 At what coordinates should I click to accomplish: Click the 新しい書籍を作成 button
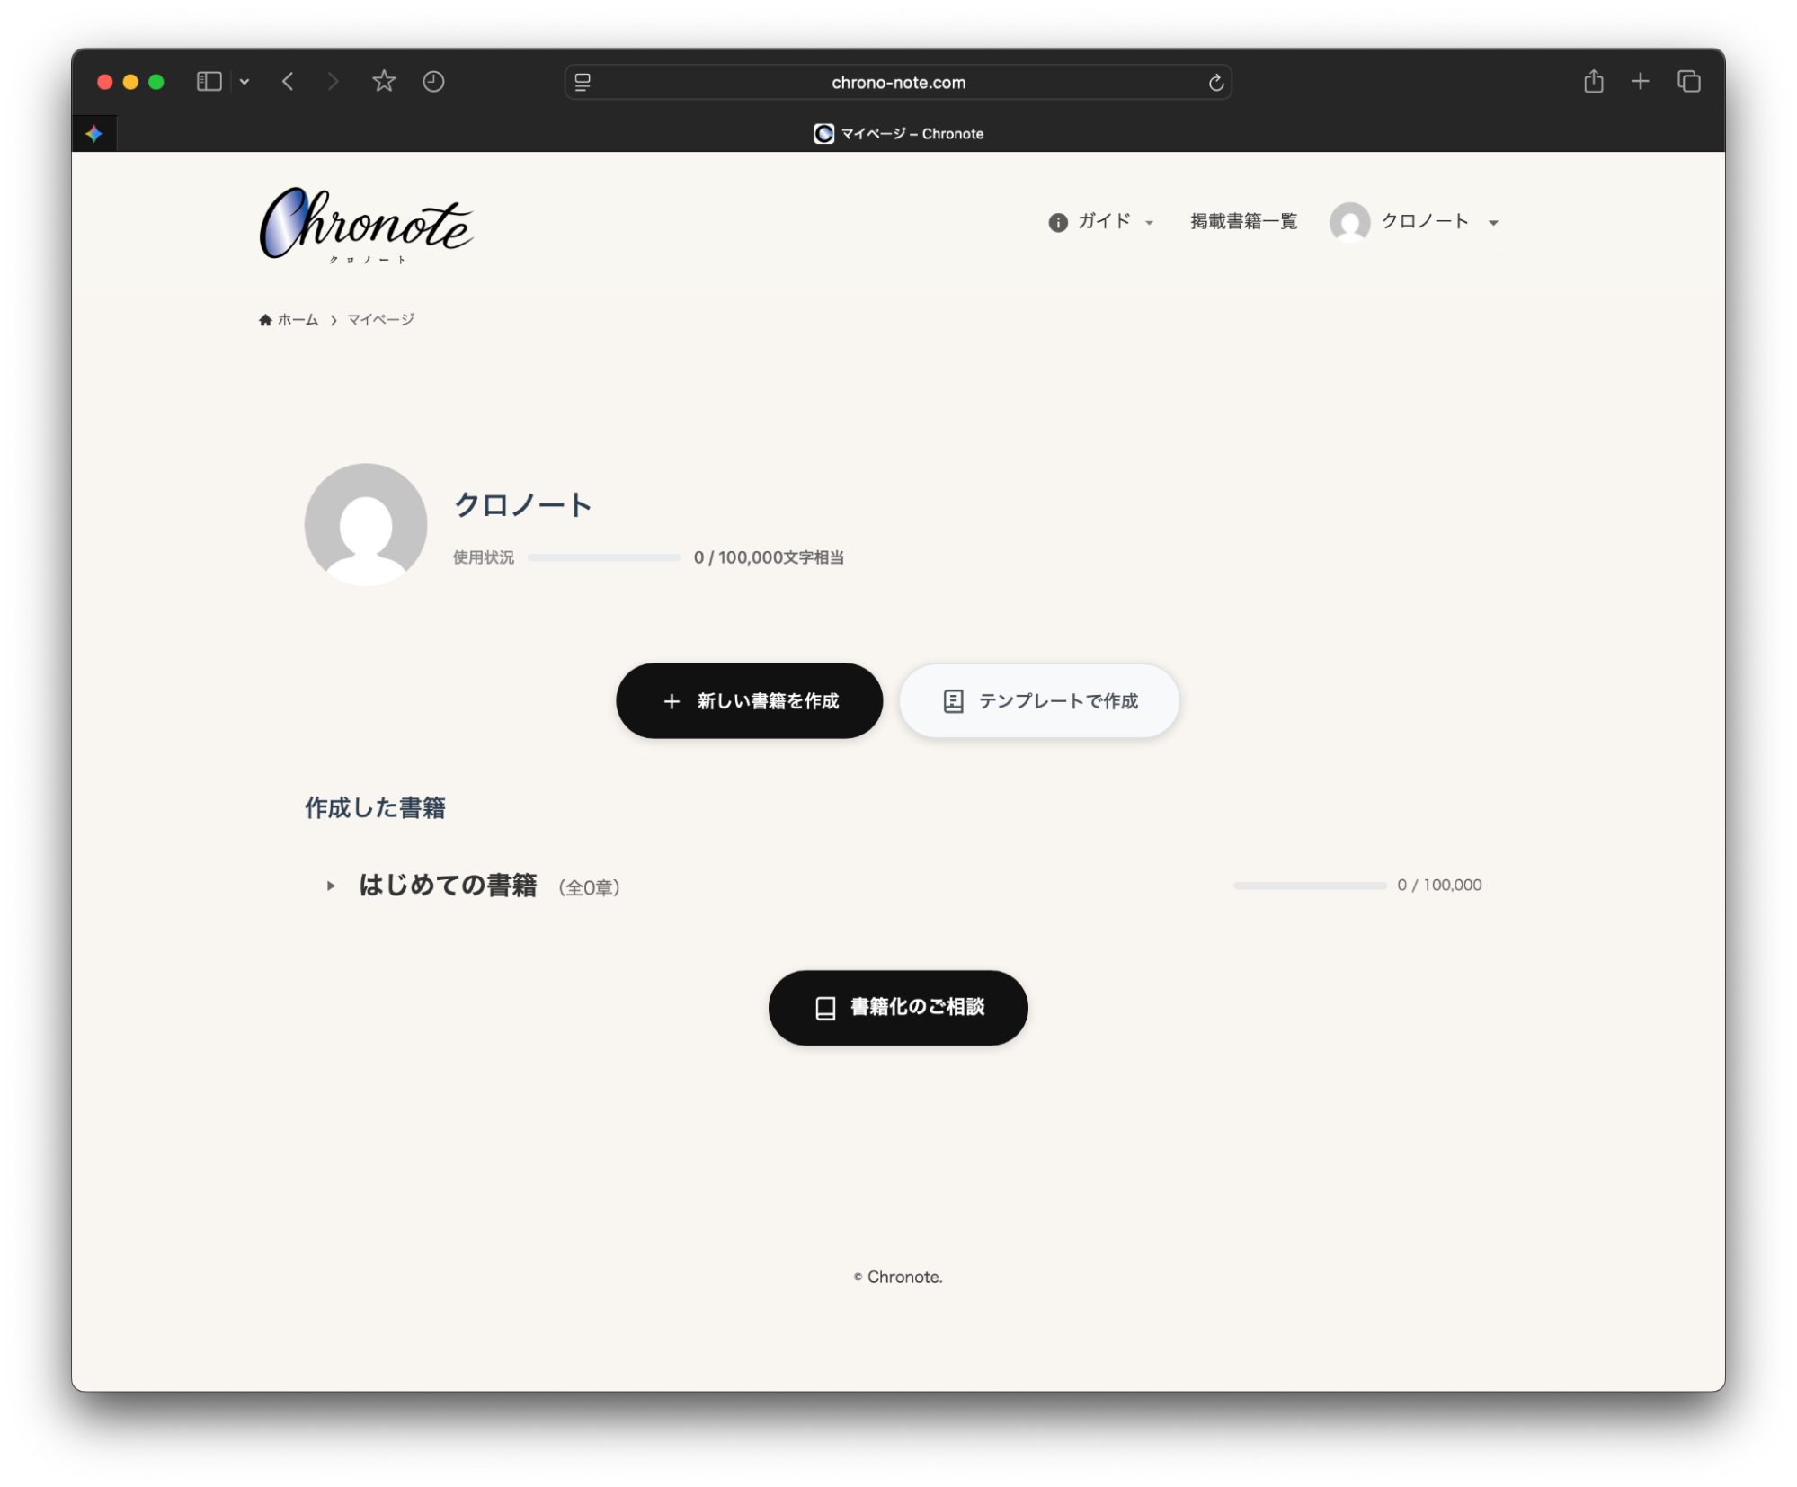tap(749, 701)
